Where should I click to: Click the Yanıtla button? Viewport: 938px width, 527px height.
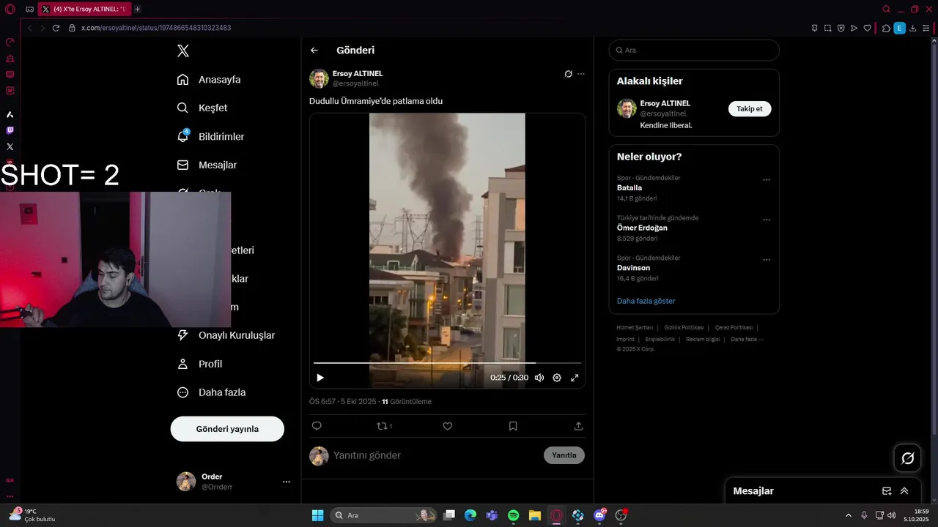click(564, 455)
